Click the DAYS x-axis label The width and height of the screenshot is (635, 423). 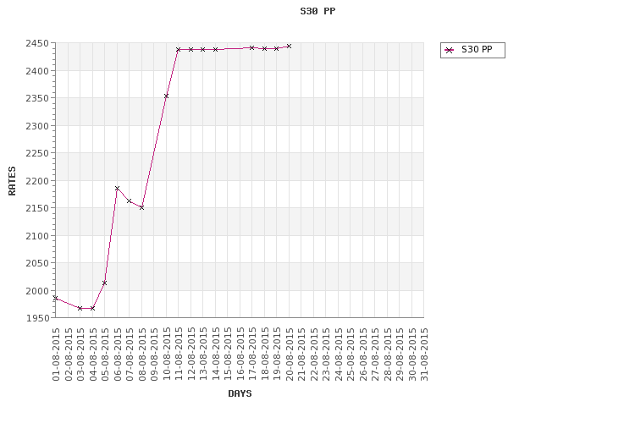click(240, 393)
